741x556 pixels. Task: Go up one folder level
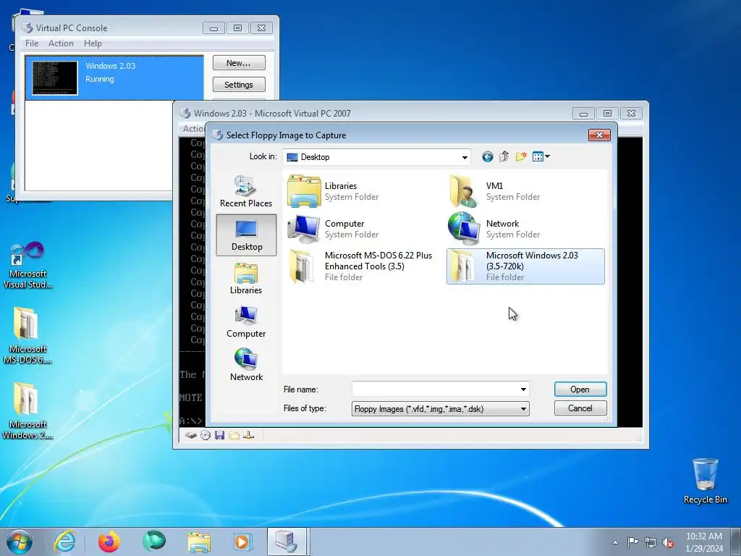504,156
